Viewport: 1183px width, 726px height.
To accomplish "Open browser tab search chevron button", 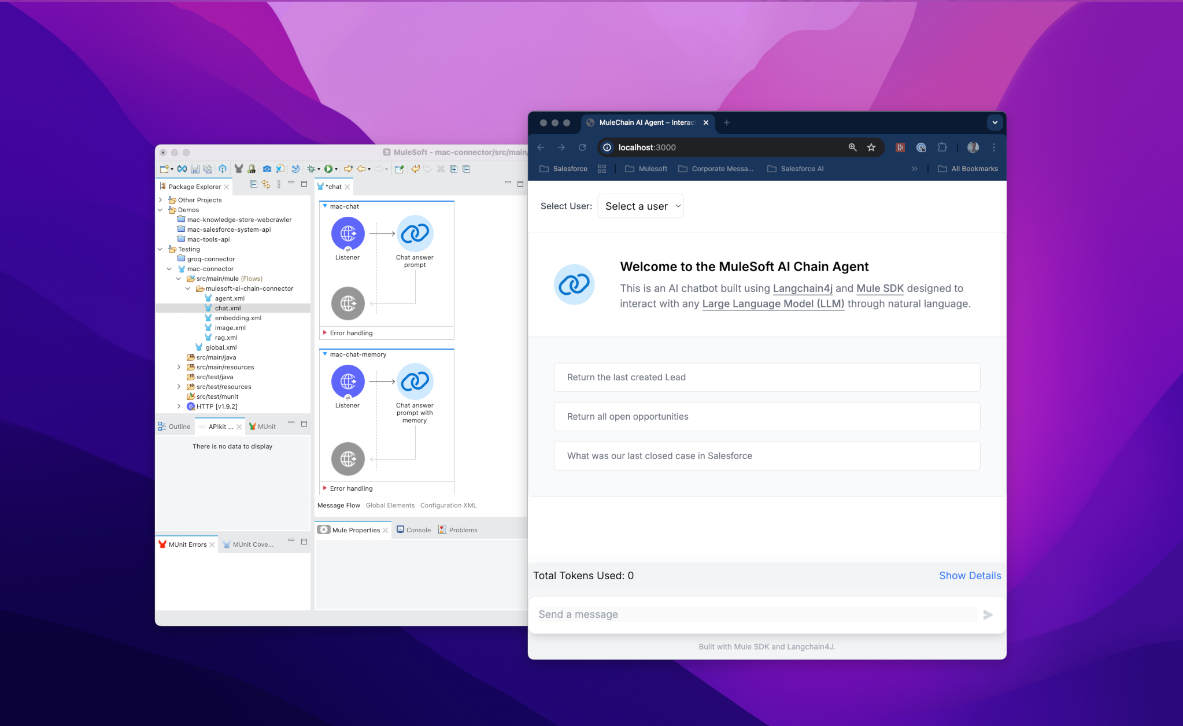I will click(995, 123).
